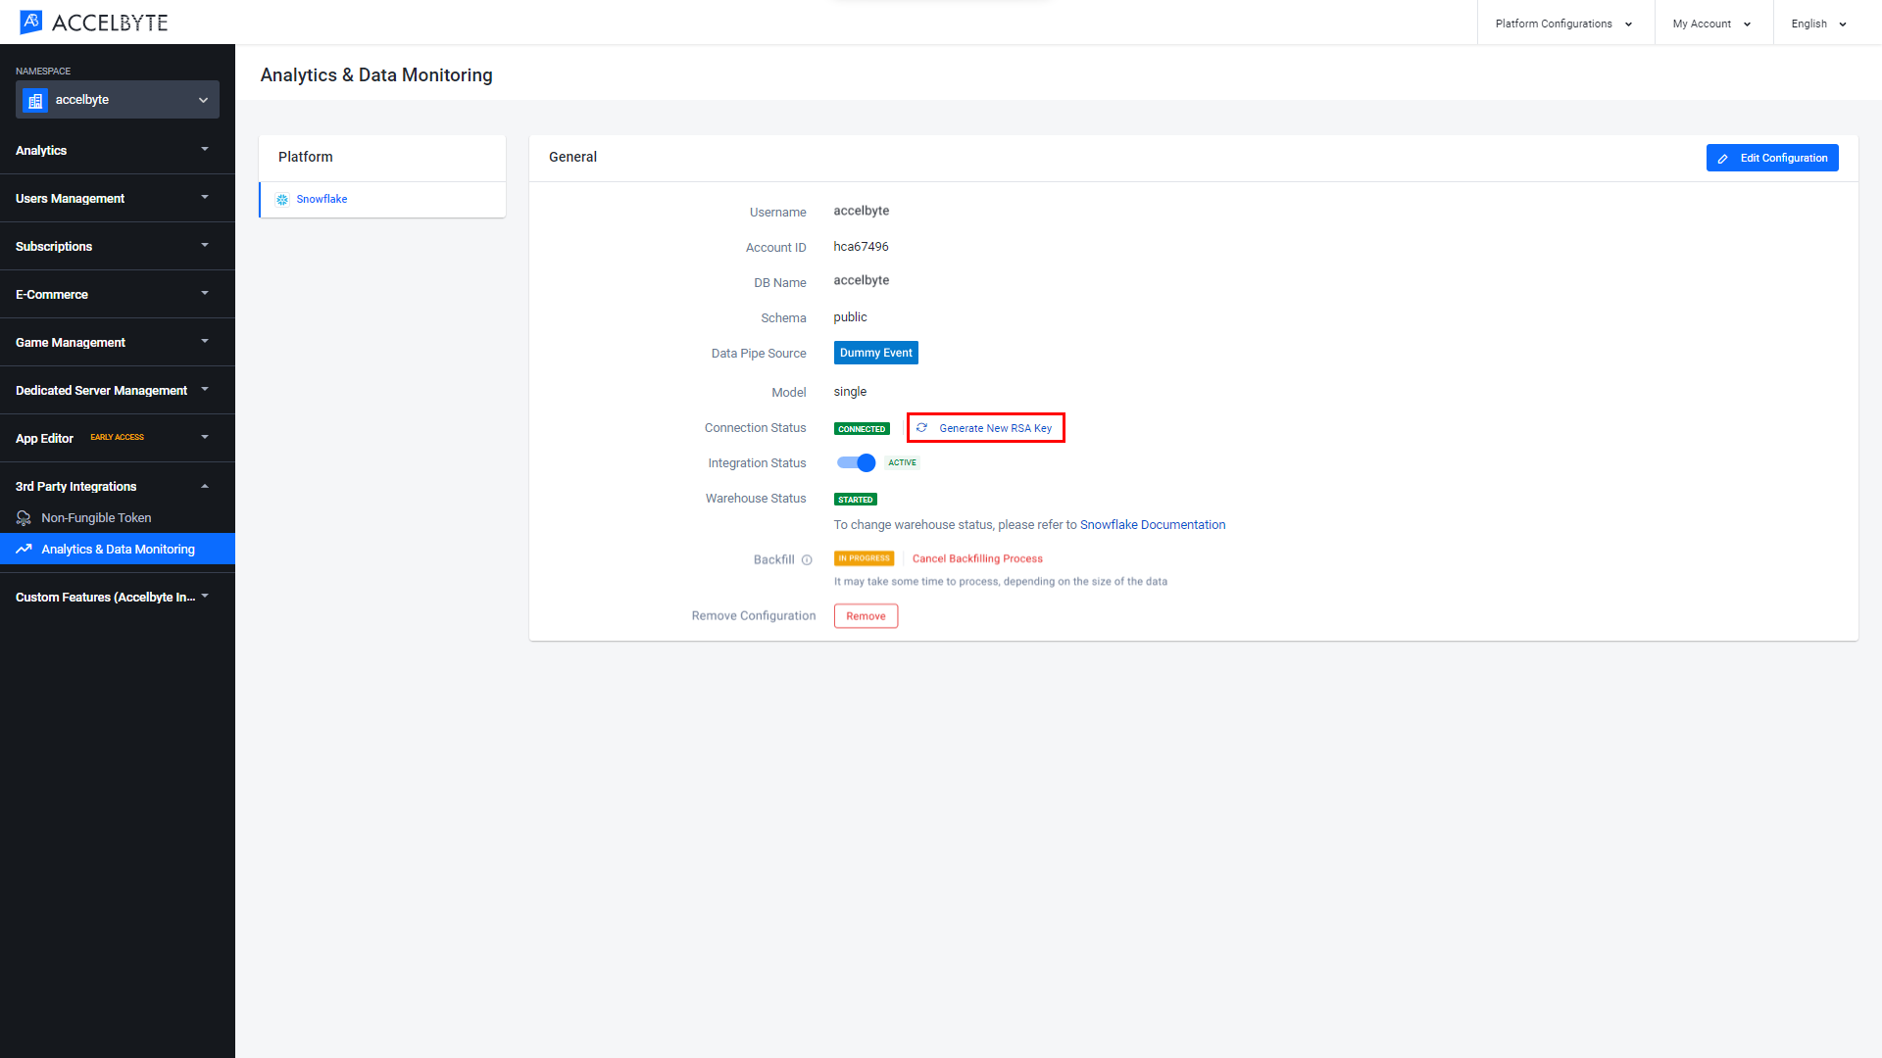Open the 3rd Party Integrations menu

click(117, 486)
